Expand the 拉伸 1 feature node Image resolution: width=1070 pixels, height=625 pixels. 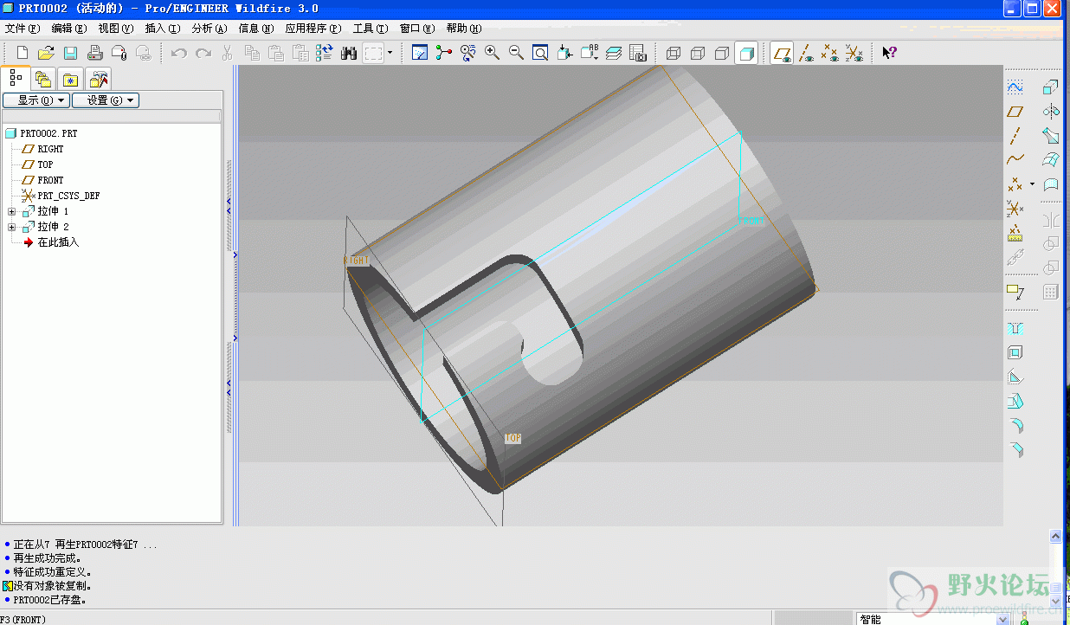click(11, 211)
